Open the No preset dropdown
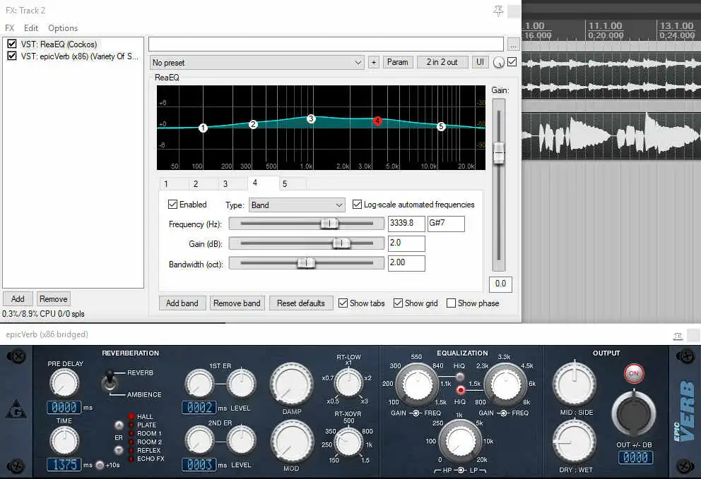This screenshot has height=479, width=701. point(257,63)
